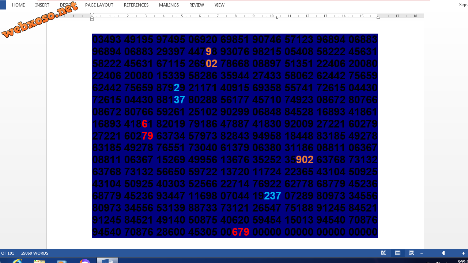The width and height of the screenshot is (468, 263).
Task: Click the number 28600 in last row
Action: tap(171, 232)
